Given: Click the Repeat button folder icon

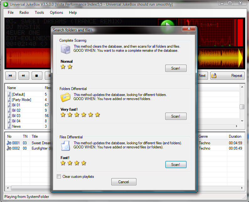Looking at the screenshot, I should (214, 76).
